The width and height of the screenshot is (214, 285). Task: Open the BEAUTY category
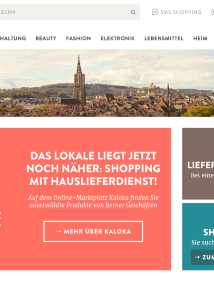pos(46,38)
